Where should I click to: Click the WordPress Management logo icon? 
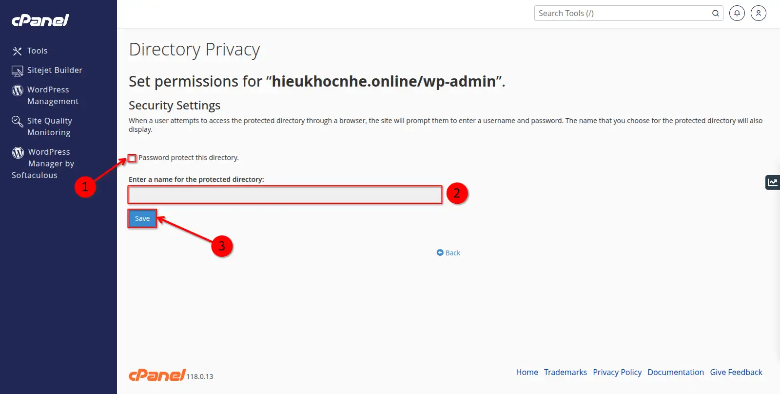point(18,90)
